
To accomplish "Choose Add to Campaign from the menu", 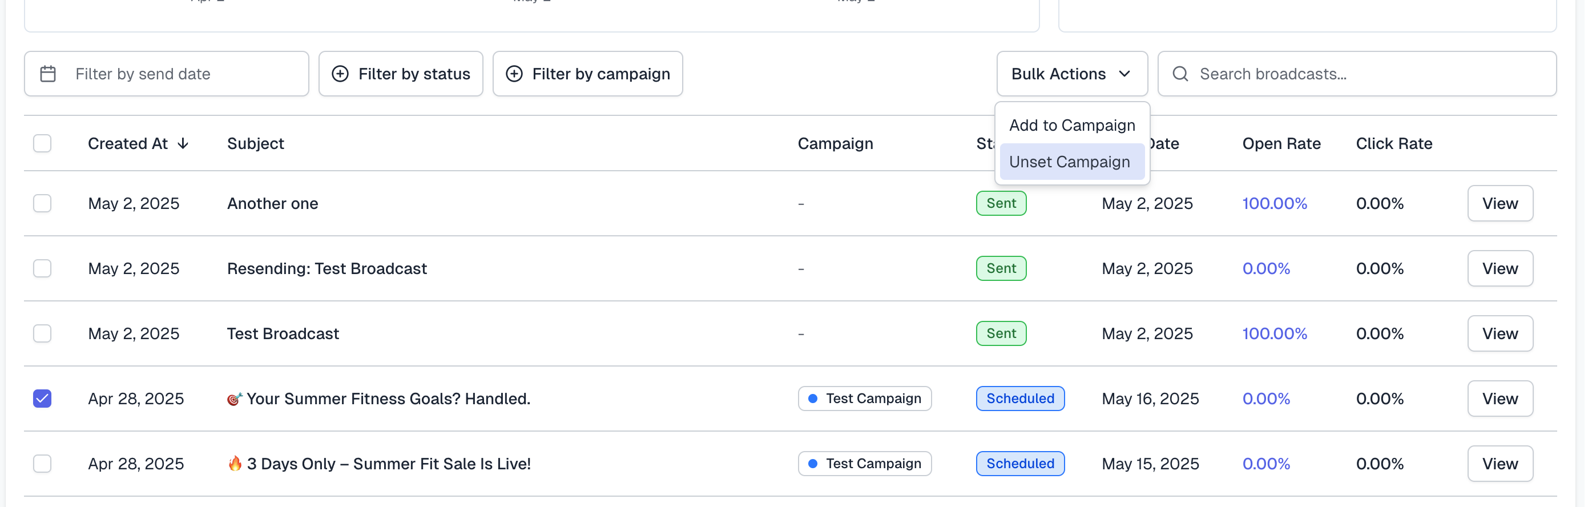I will [x=1071, y=125].
